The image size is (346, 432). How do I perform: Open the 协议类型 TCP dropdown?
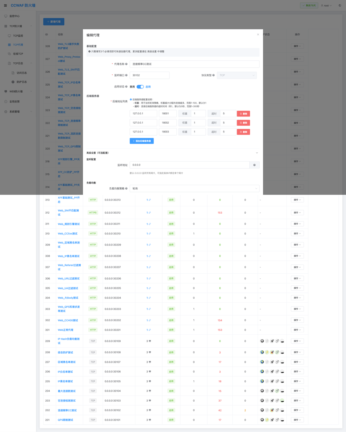click(237, 75)
